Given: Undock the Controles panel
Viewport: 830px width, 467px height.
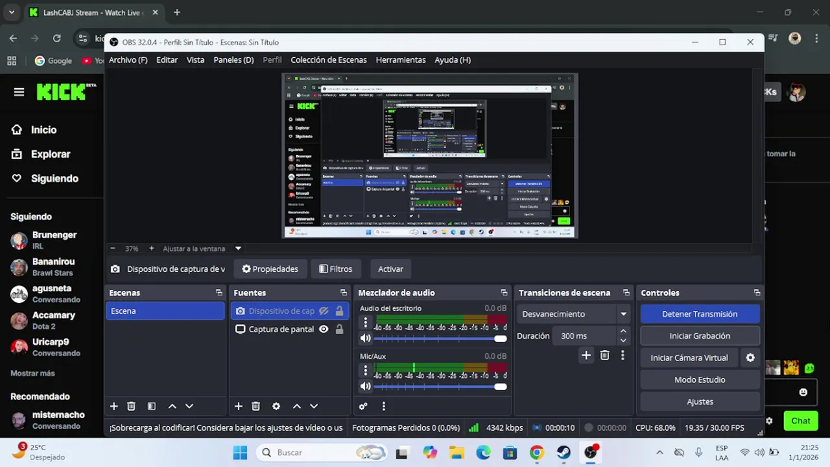Looking at the screenshot, I should [757, 293].
